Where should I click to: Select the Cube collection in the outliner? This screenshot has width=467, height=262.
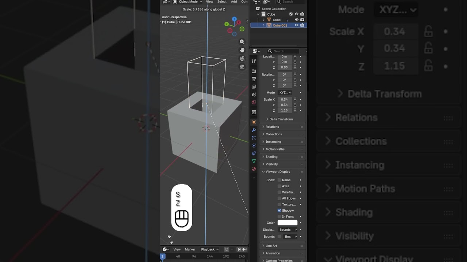pos(271,14)
